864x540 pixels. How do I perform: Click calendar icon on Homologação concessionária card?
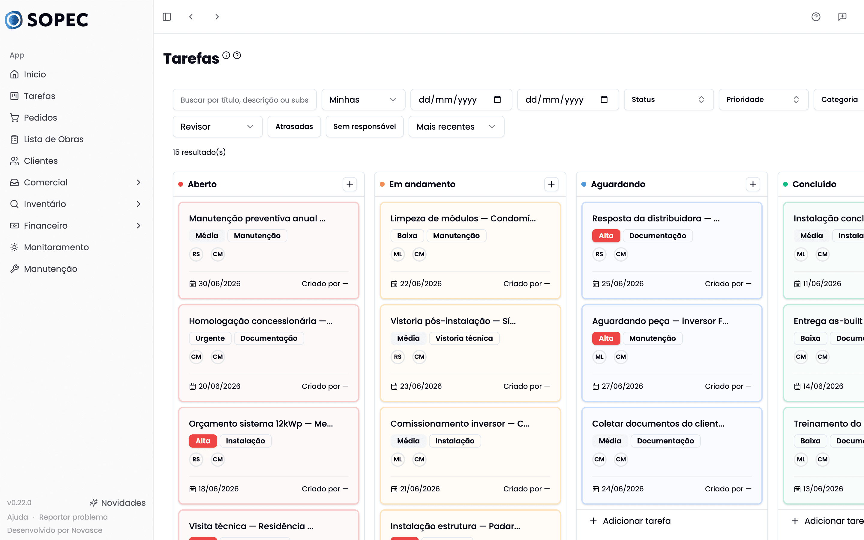[192, 386]
